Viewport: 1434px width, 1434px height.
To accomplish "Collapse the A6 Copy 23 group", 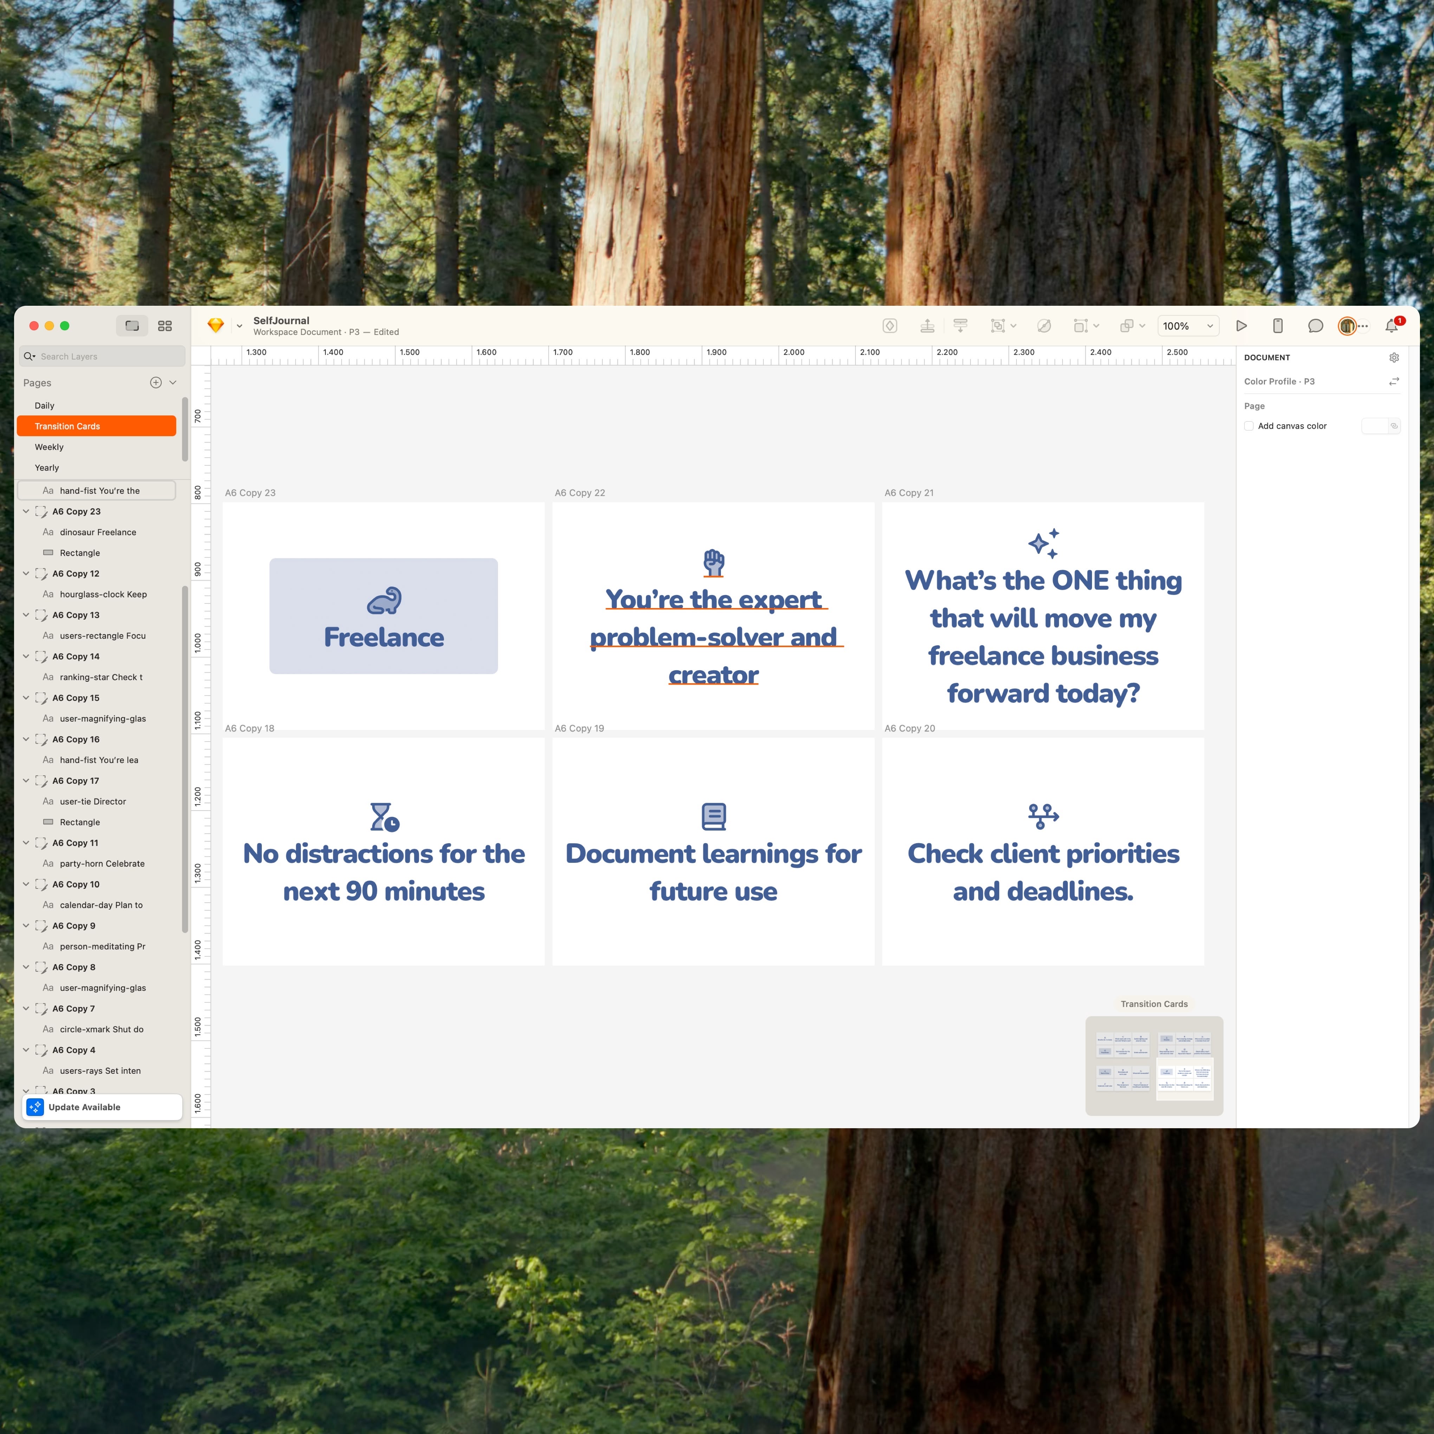I will [26, 511].
